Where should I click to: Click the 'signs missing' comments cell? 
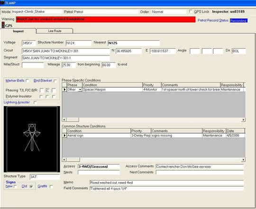[176, 136]
